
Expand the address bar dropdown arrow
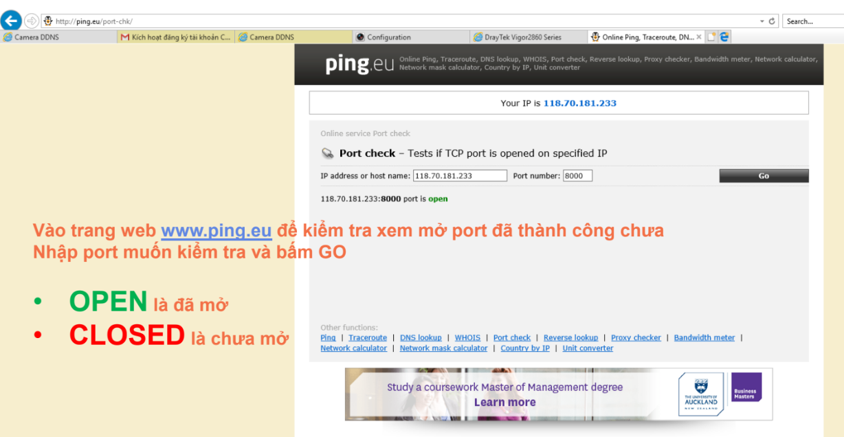pyautogui.click(x=762, y=21)
